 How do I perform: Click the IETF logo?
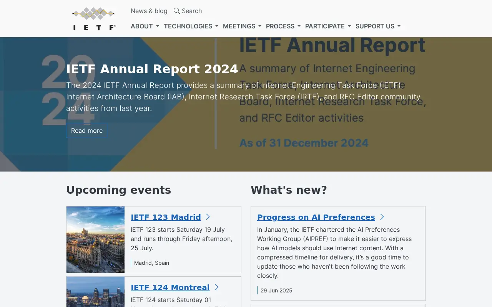pyautogui.click(x=94, y=18)
